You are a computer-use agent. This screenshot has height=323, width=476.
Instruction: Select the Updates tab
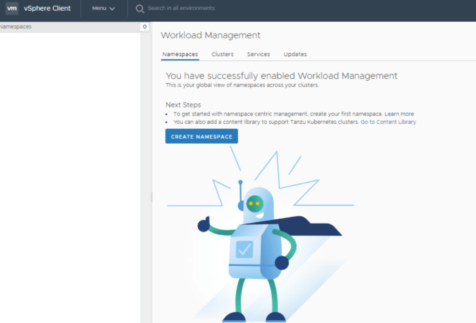(295, 54)
